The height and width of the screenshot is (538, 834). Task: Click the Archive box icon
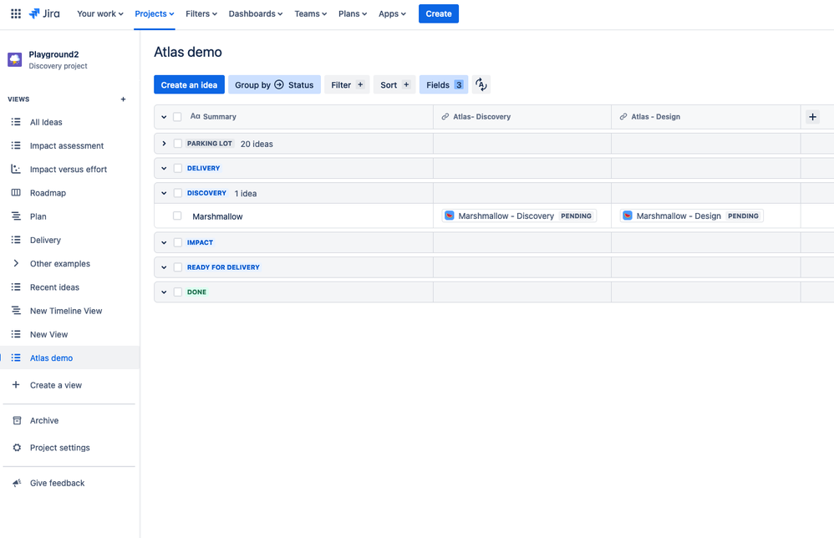(17, 420)
